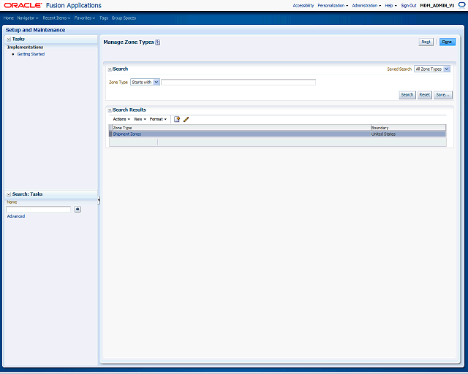Collapse the Tasks panel
This screenshot has height=374, width=468.
pyautogui.click(x=9, y=39)
